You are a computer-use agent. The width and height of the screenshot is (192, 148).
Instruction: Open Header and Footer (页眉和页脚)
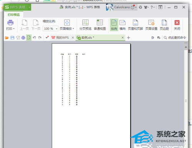[135, 25]
